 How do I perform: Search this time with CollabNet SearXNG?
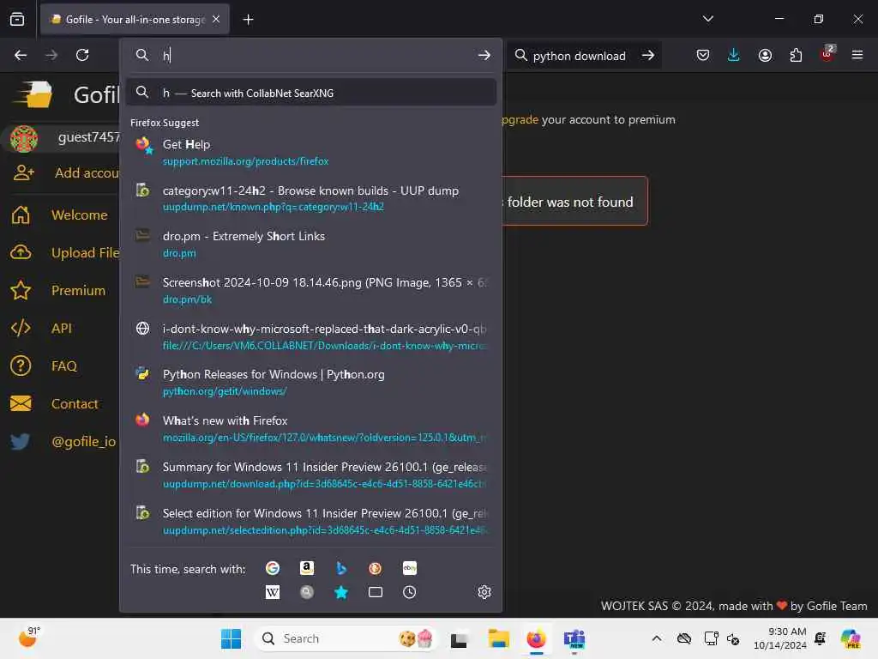pyautogui.click(x=307, y=592)
